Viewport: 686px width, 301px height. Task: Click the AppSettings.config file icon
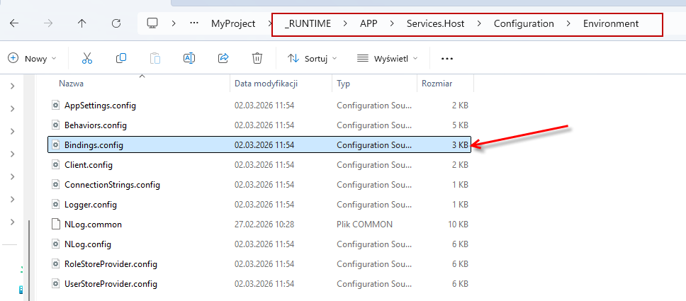(x=55, y=106)
